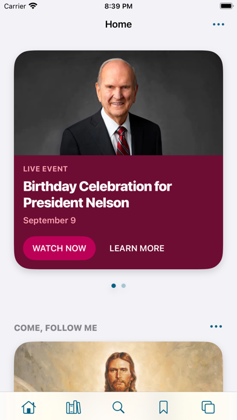237x420 pixels.
Task: Tap the Live Event label
Action: [x=45, y=169]
